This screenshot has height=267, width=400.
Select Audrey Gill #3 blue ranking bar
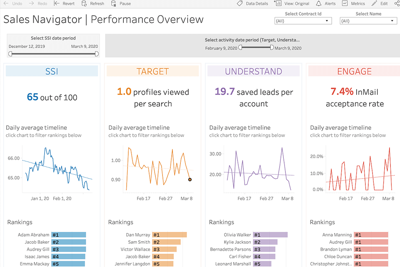click(69, 249)
